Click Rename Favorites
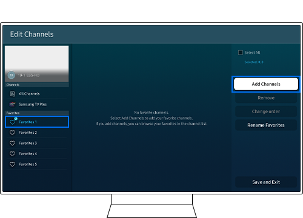Screen dimensions: 303x218 click(x=266, y=125)
